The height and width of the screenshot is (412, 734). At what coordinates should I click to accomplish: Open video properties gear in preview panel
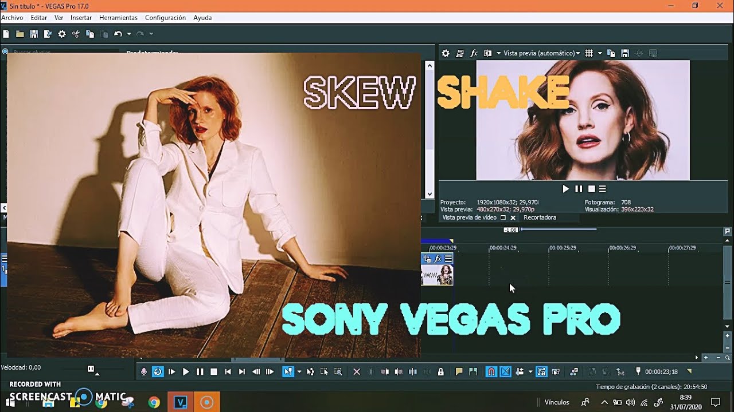point(446,53)
